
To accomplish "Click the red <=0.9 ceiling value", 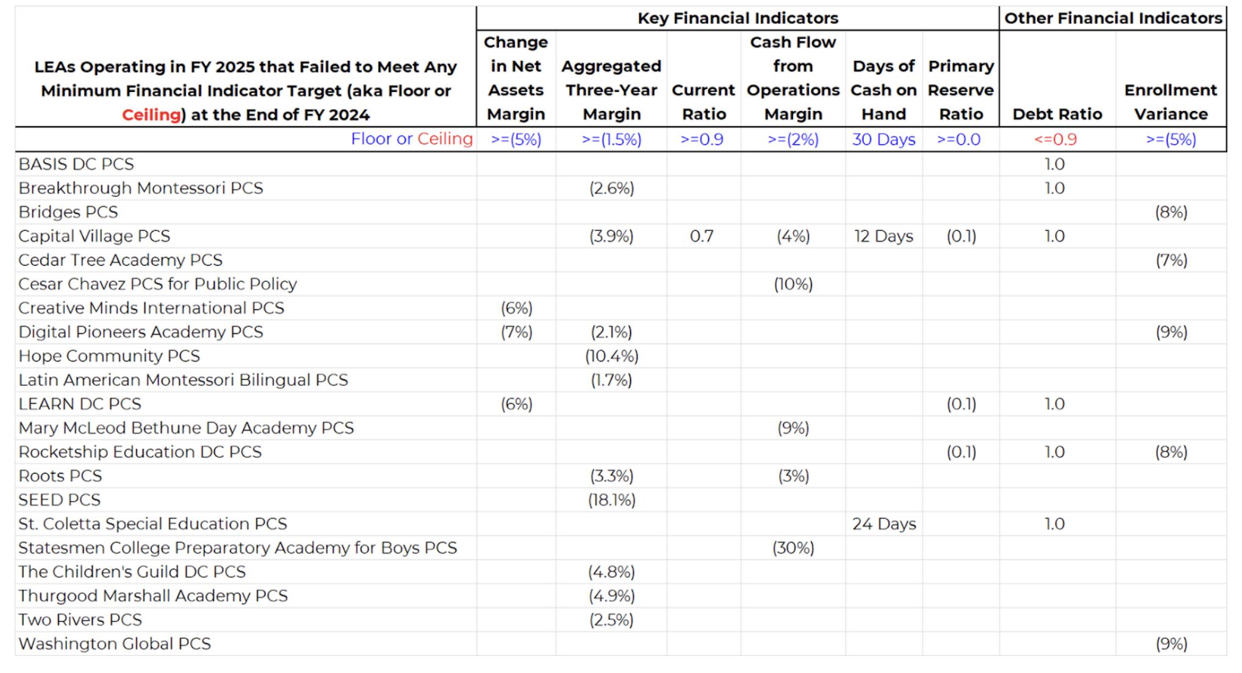I will click(x=1055, y=140).
